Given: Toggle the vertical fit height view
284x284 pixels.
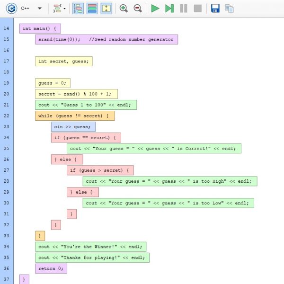Looking at the screenshot, I should [x=106, y=9].
